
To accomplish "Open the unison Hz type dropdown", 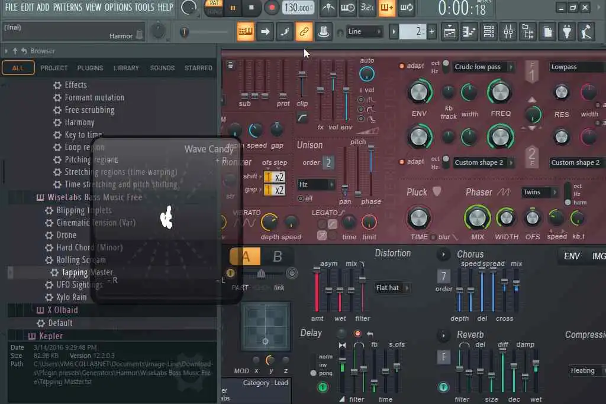I will pos(316,184).
